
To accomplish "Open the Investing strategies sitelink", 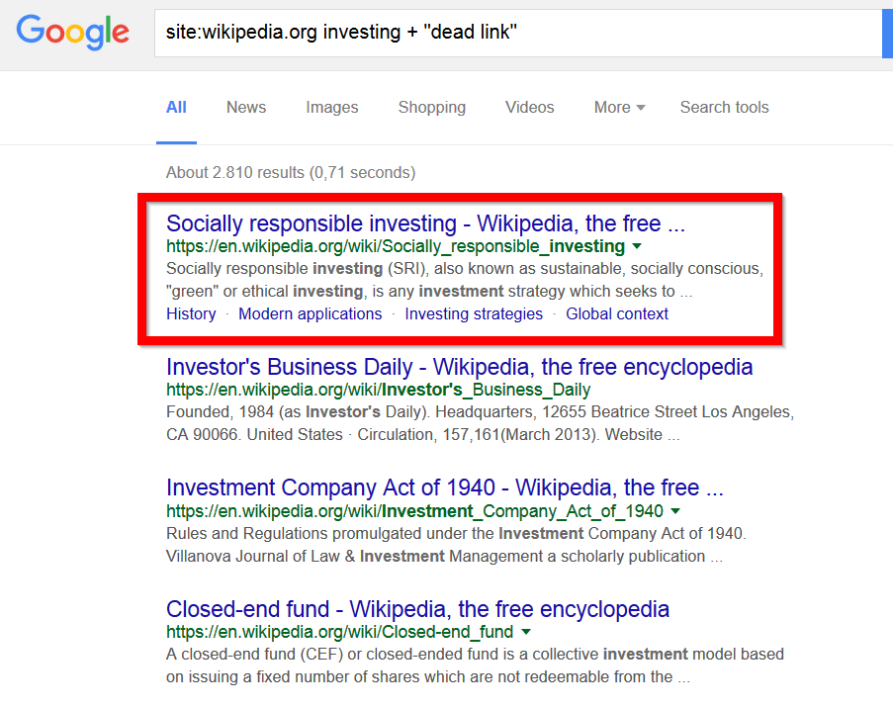I will 474,313.
